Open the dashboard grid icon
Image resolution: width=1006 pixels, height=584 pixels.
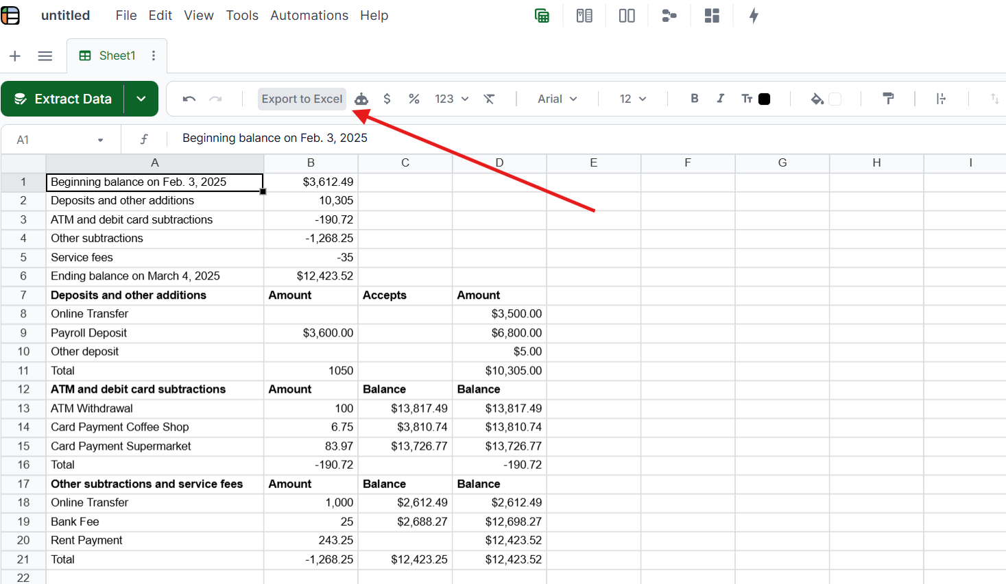click(712, 16)
